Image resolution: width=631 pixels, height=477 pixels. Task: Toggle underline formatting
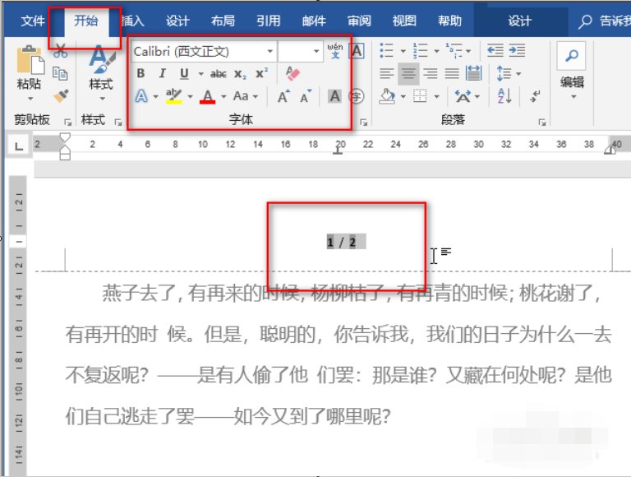pos(184,73)
